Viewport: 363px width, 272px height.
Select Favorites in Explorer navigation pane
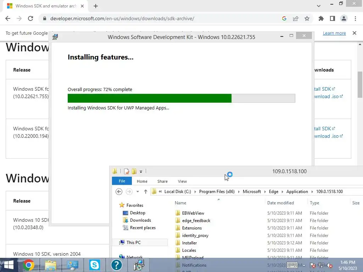[135, 205]
